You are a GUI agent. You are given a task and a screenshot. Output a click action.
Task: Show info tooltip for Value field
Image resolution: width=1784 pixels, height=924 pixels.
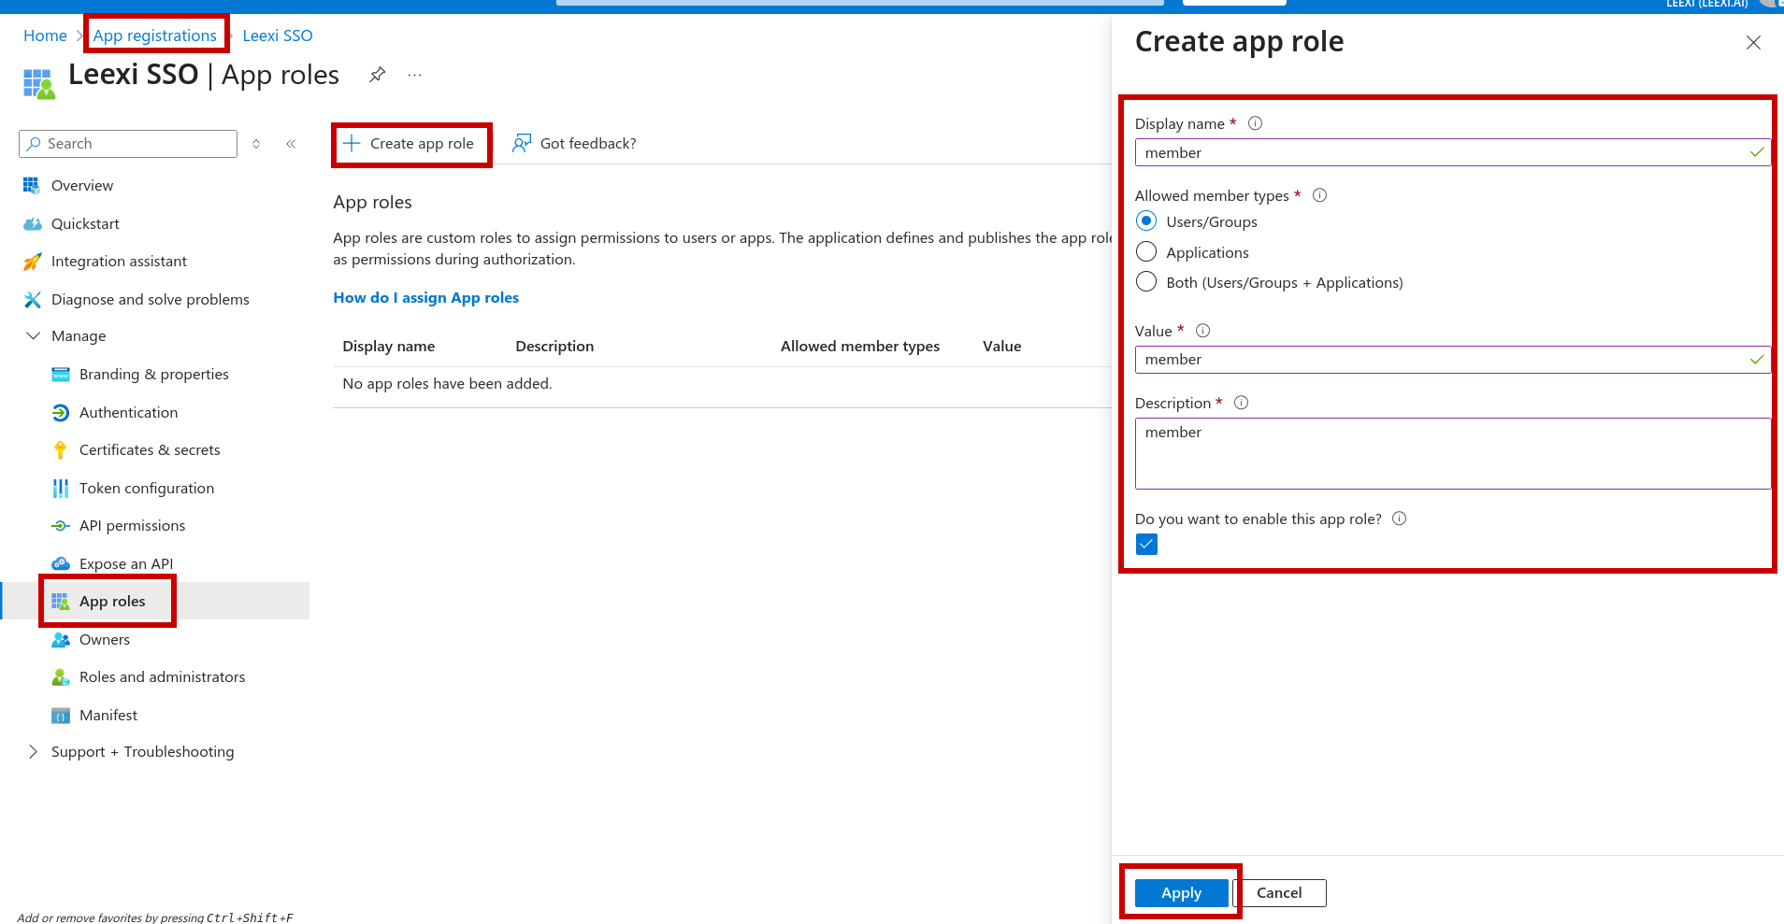click(x=1203, y=331)
